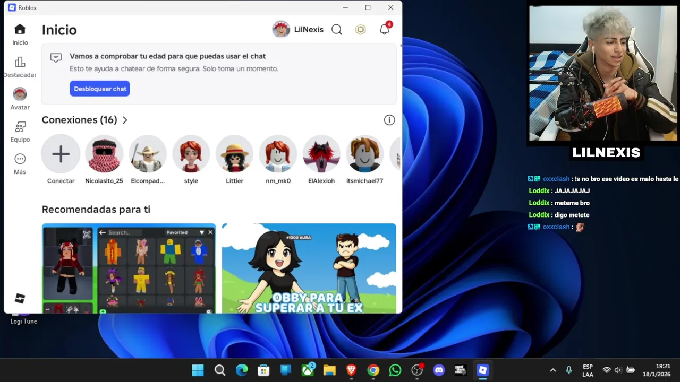Open Wi-Fi network tray icon

point(607,370)
